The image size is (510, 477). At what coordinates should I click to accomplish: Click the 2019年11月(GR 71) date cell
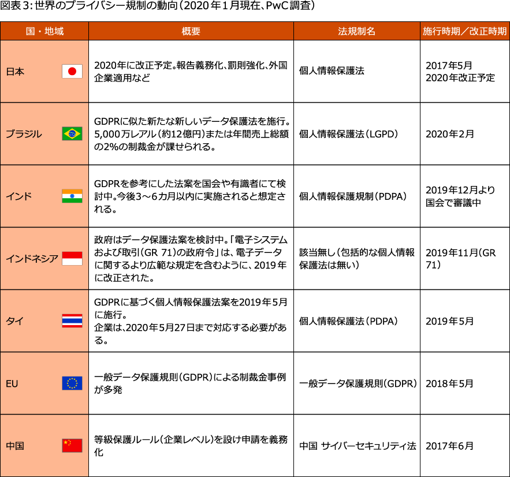click(461, 259)
